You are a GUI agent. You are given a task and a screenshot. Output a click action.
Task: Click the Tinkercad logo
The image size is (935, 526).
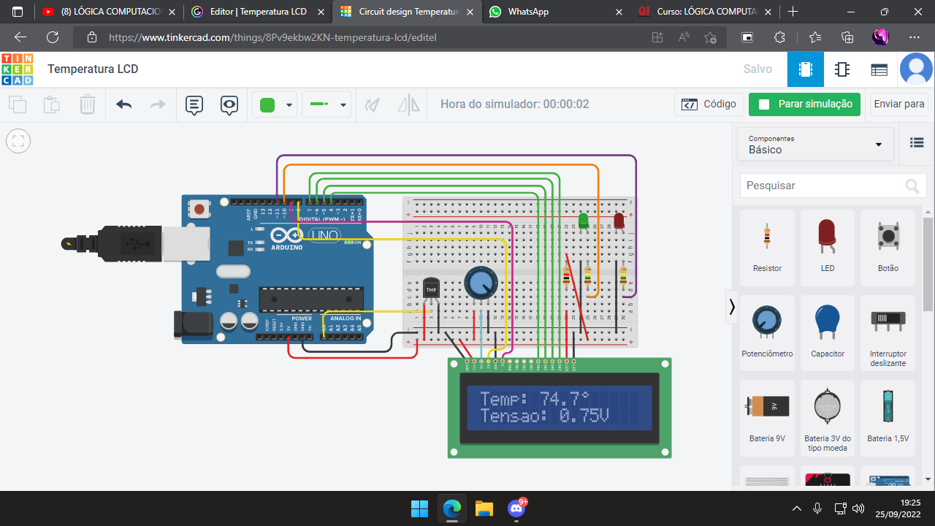point(17,69)
